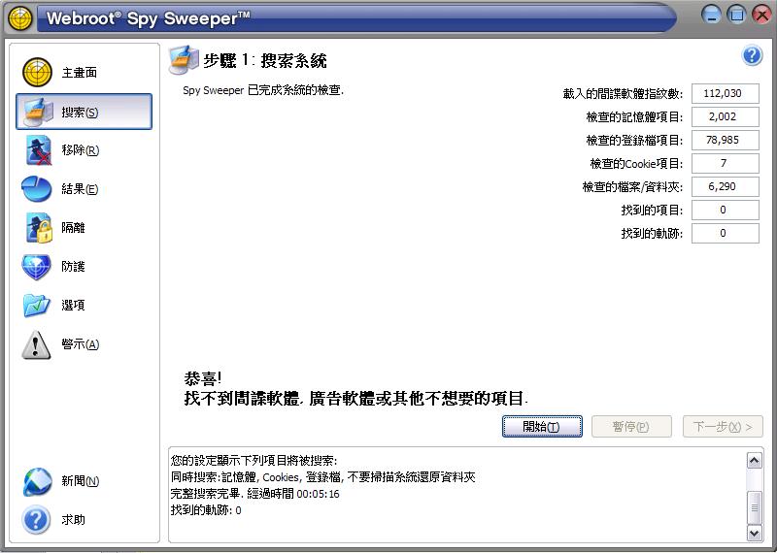Open the 結果(E) pie chart icon

pyautogui.click(x=37, y=188)
